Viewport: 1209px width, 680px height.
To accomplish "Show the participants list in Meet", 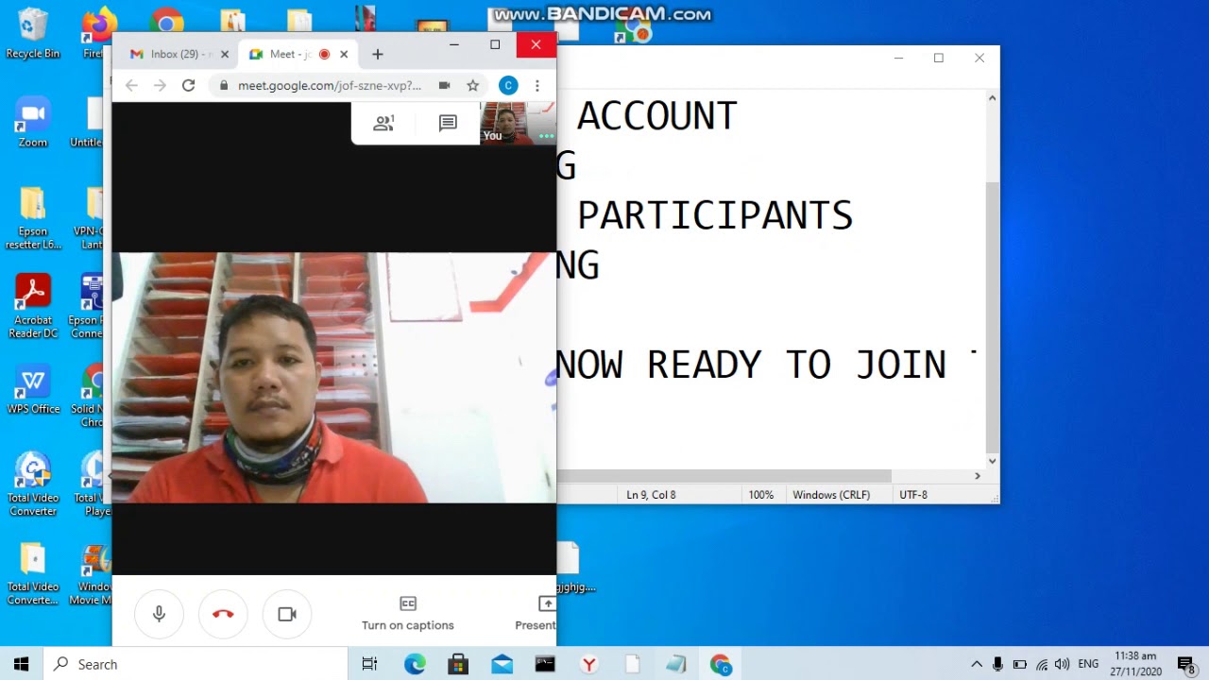I will click(383, 123).
